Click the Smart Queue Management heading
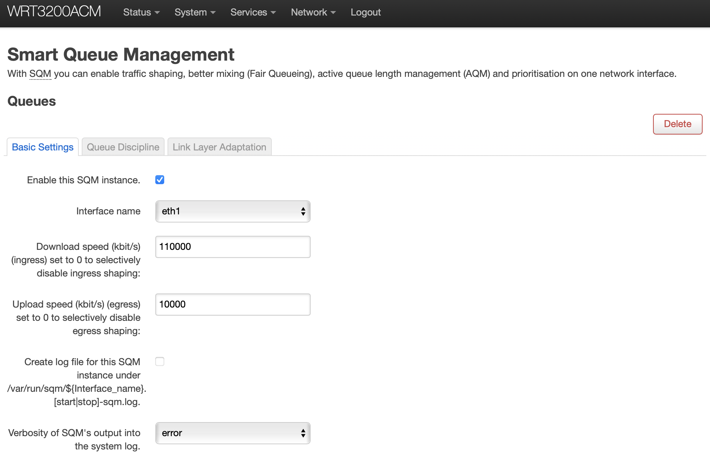 pyautogui.click(x=121, y=54)
